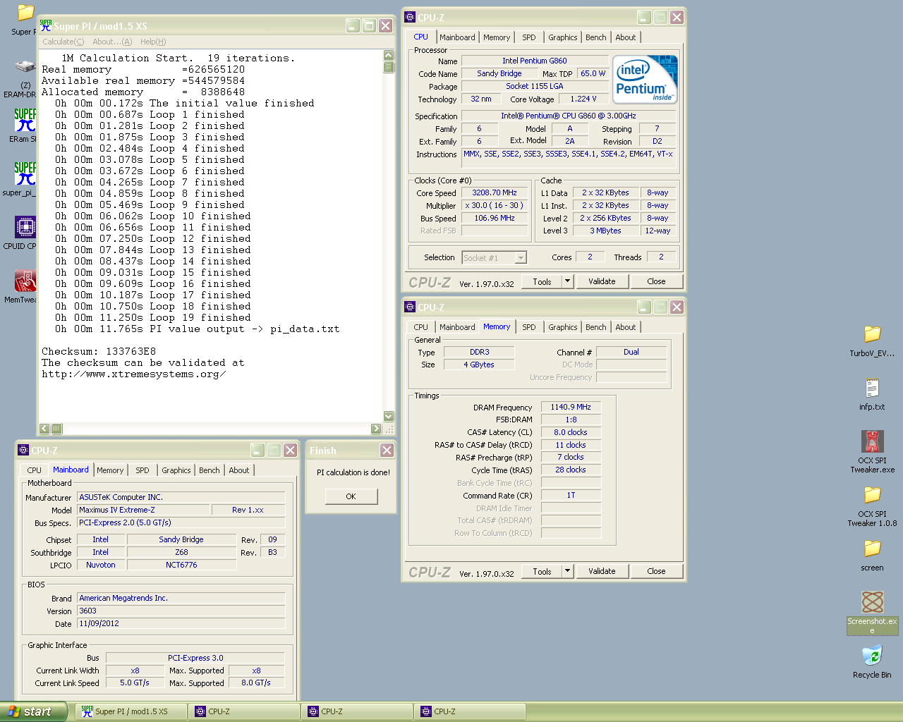Open the ERAM-DR (Z) drive icon

[x=25, y=66]
